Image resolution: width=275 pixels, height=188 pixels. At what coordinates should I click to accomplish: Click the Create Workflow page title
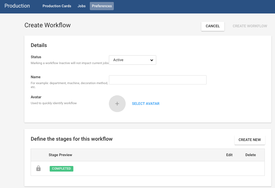[47, 25]
